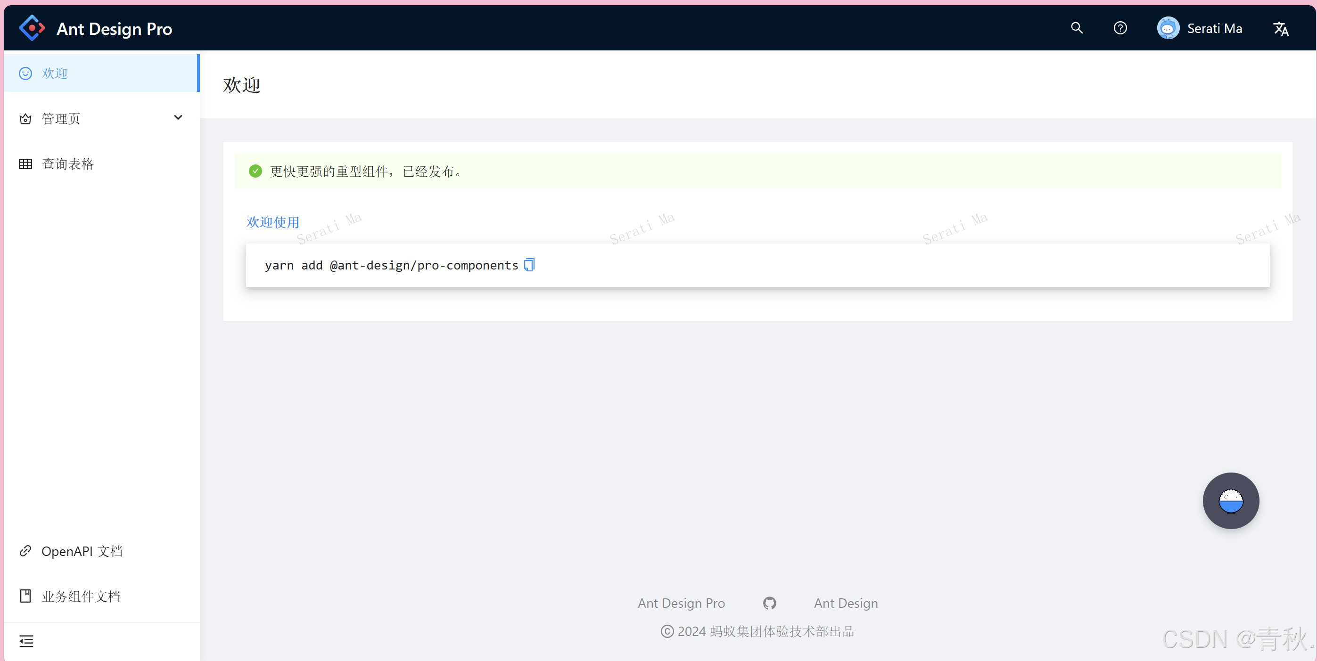Open the GitHub icon in footer
Viewport: 1317px width, 661px height.
[x=769, y=603]
